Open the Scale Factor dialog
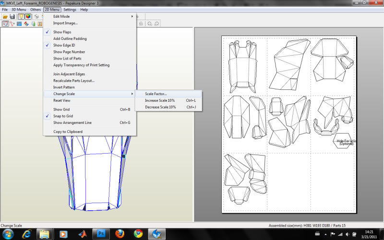The height and width of the screenshot is (240, 384). [x=156, y=94]
